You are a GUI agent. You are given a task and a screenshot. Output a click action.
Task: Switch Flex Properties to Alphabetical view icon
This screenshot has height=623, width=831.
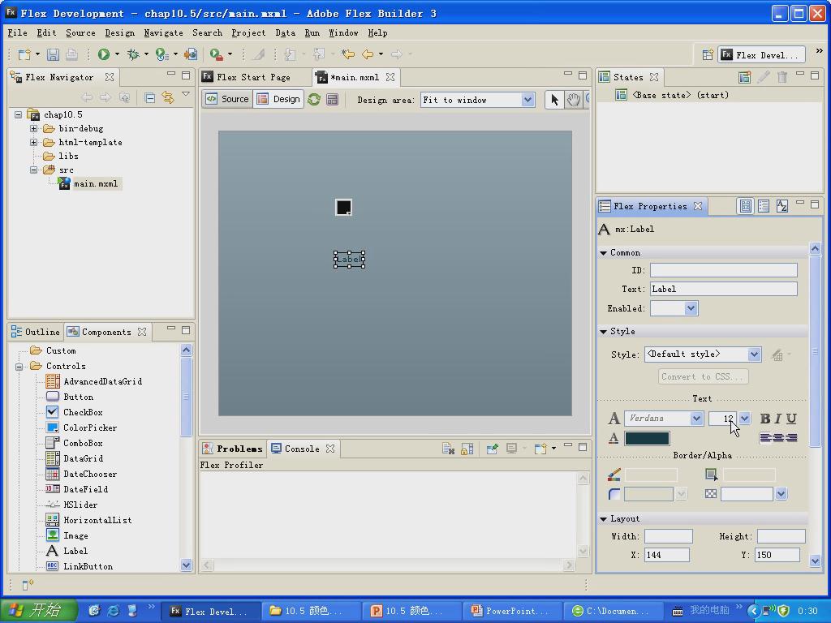(781, 206)
